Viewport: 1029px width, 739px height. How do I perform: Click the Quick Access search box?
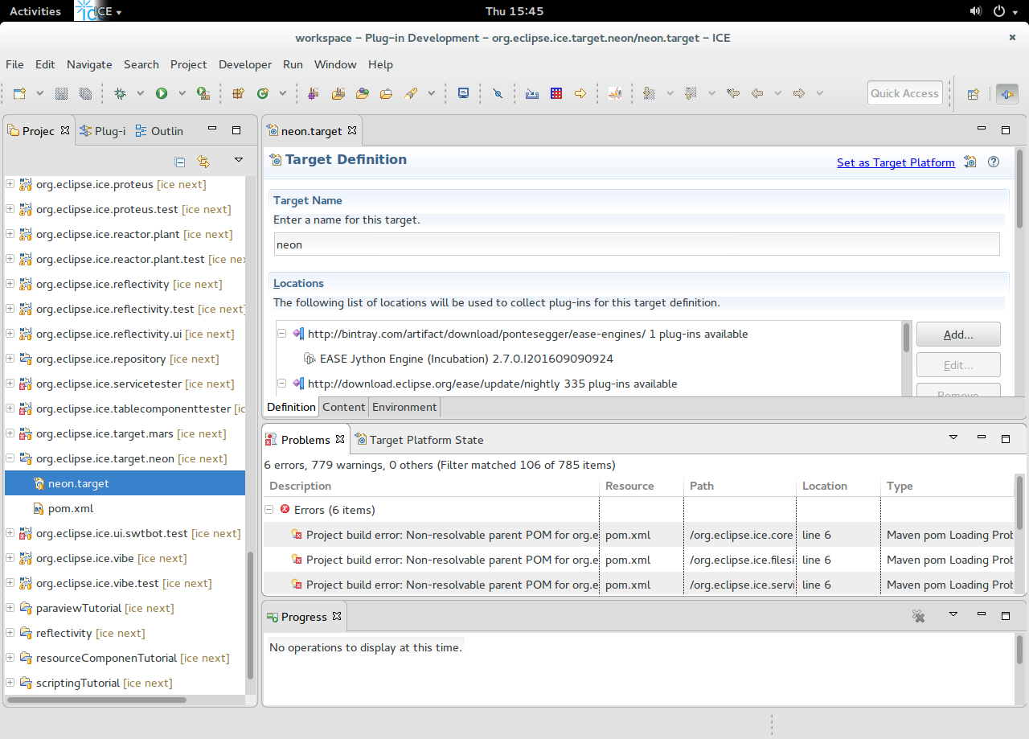click(x=904, y=93)
